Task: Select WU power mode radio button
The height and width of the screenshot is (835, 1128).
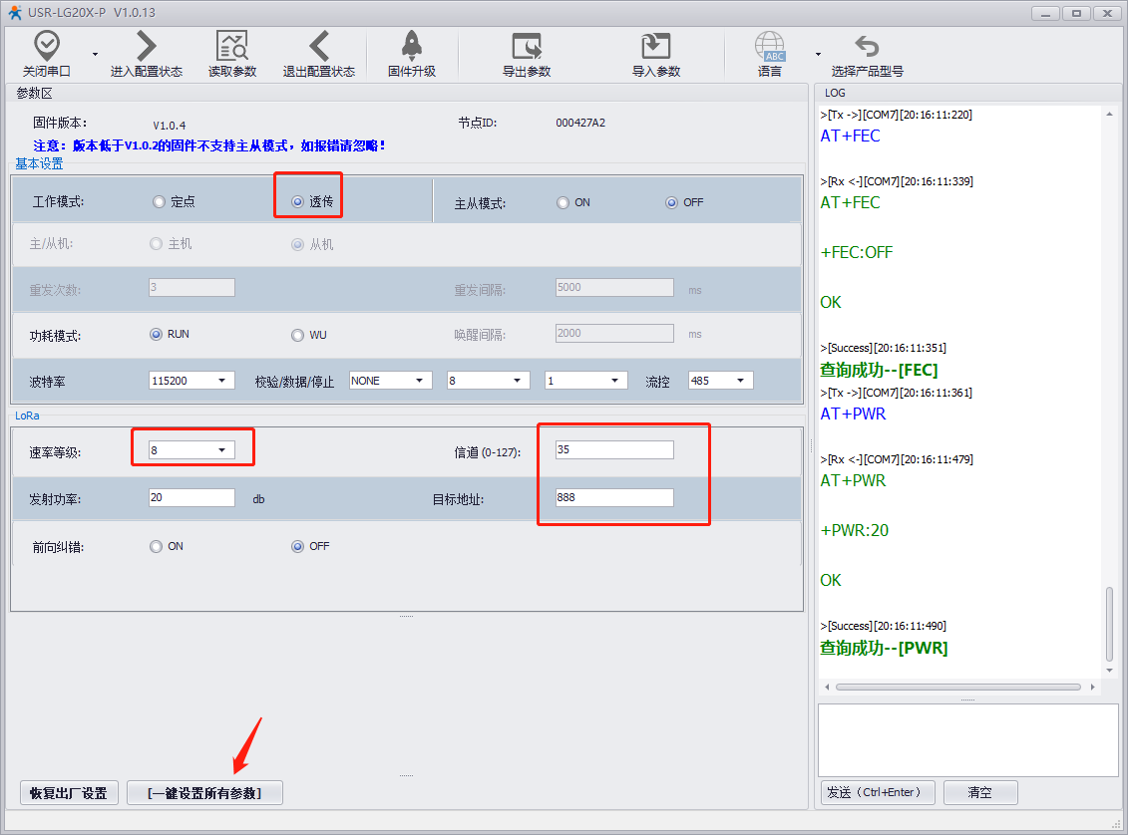Action: point(297,335)
